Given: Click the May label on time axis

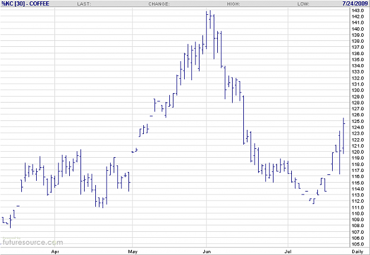Looking at the screenshot, I should click(x=133, y=251).
